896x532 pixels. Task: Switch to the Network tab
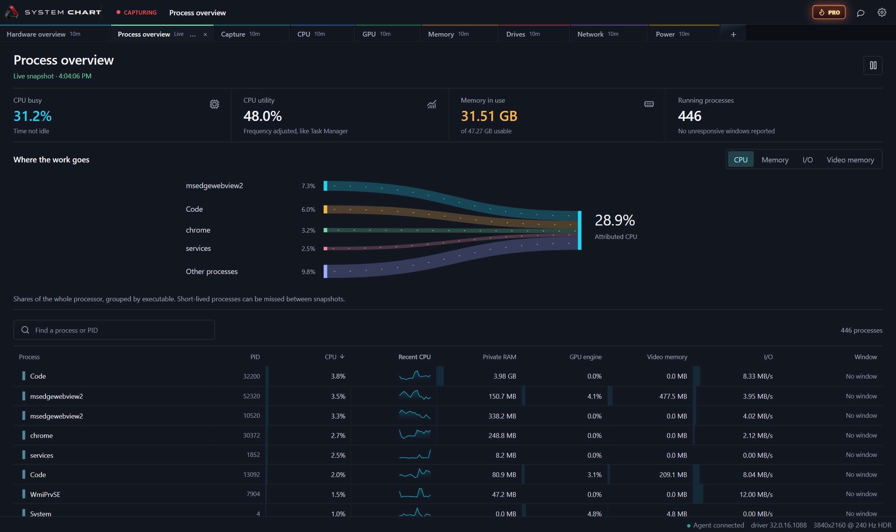pyautogui.click(x=609, y=34)
